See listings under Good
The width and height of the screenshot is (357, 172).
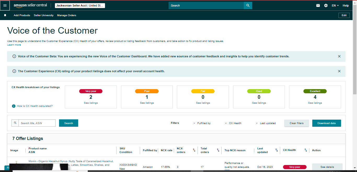click(x=259, y=103)
